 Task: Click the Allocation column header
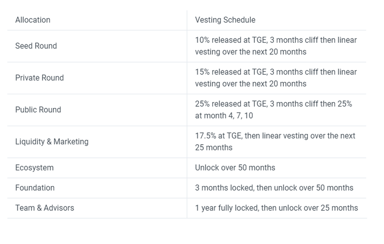coord(33,20)
